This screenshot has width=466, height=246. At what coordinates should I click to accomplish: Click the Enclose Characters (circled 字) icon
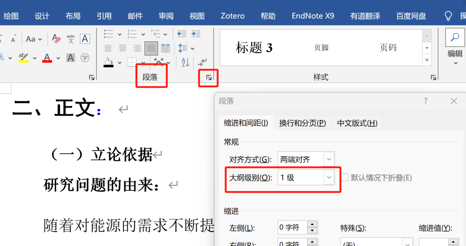[85, 58]
